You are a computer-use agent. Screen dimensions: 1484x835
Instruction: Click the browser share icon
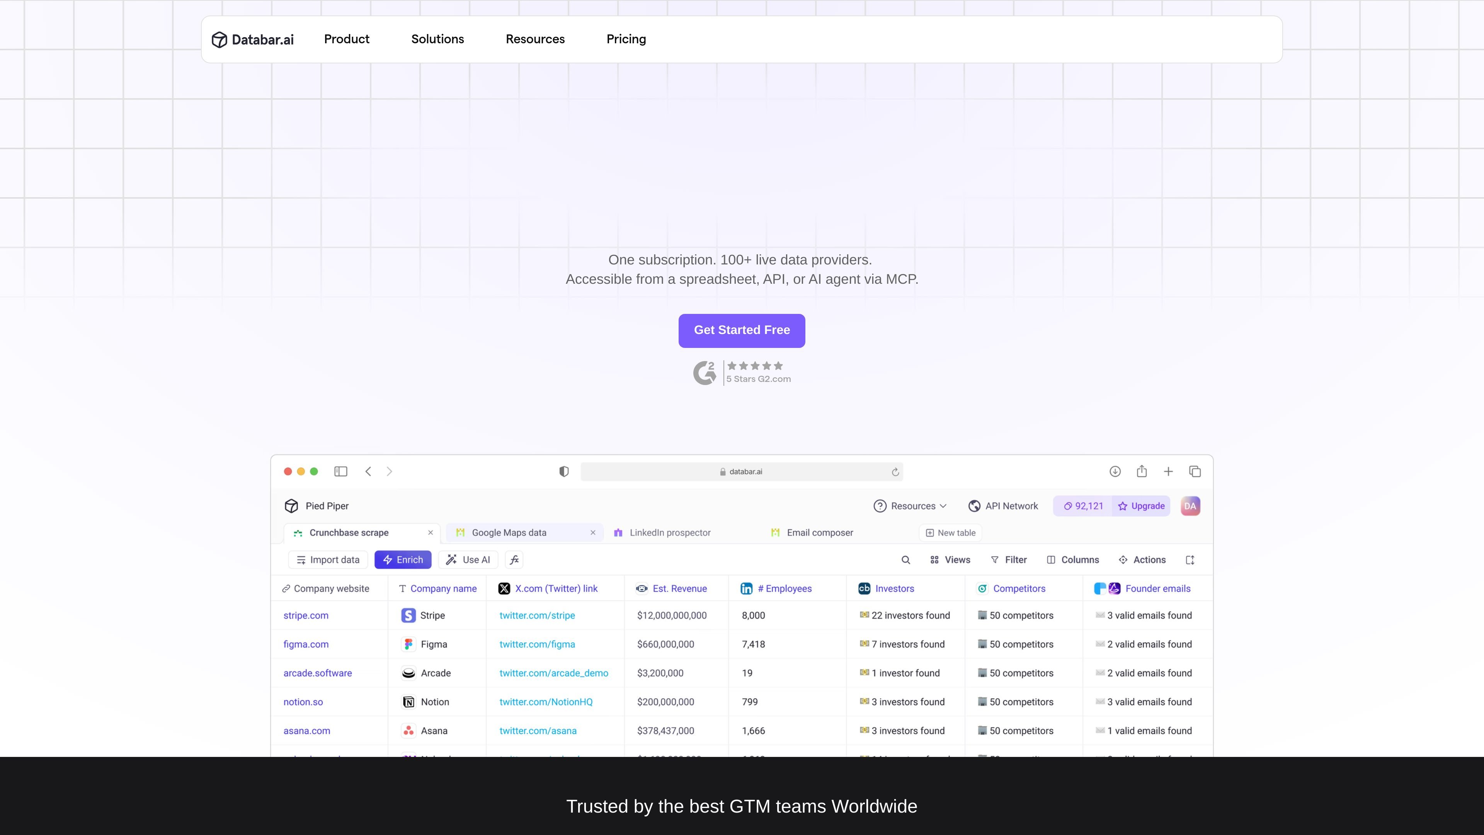click(1142, 471)
